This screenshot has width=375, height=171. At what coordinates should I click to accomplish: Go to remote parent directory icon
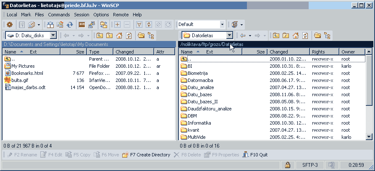click(276, 36)
